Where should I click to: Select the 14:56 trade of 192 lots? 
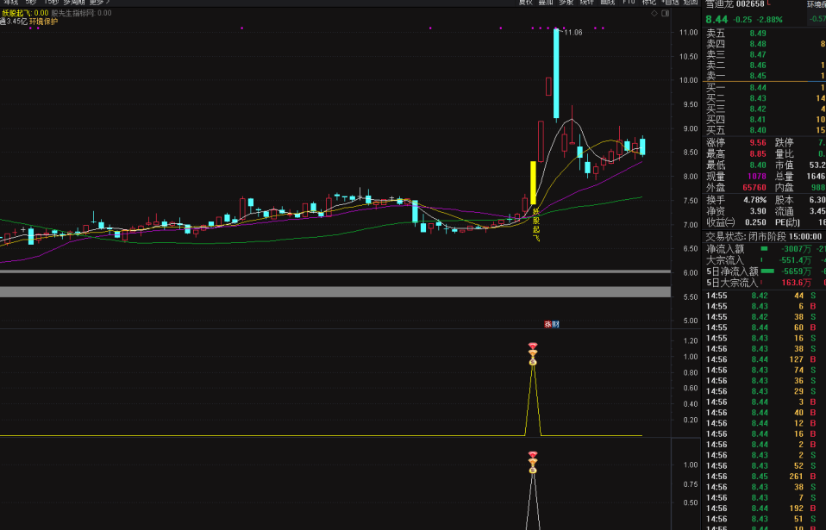766,508
